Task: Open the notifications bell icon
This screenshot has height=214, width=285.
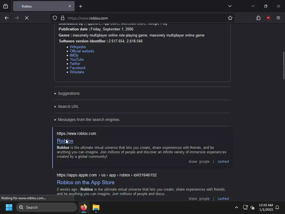Action: tap(277, 207)
